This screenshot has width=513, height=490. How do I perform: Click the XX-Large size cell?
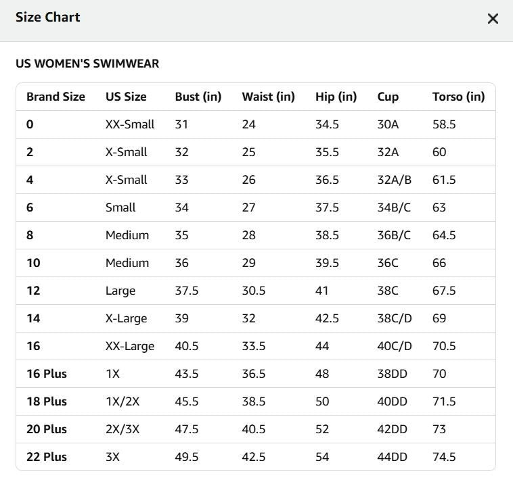click(130, 346)
